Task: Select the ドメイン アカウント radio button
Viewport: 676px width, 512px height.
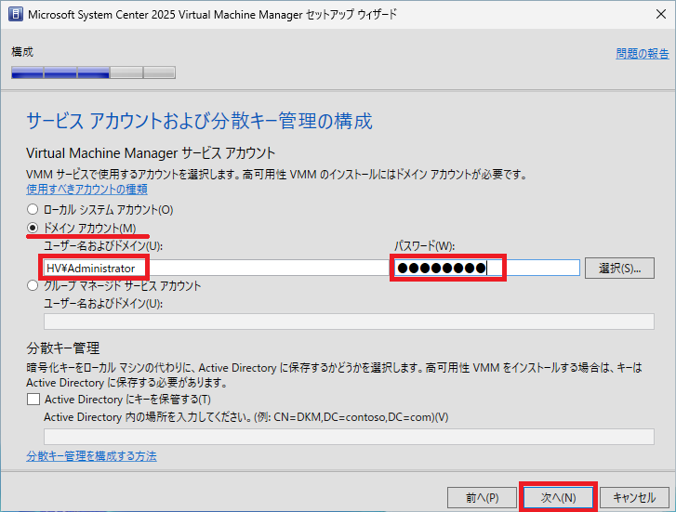Action: point(33,228)
